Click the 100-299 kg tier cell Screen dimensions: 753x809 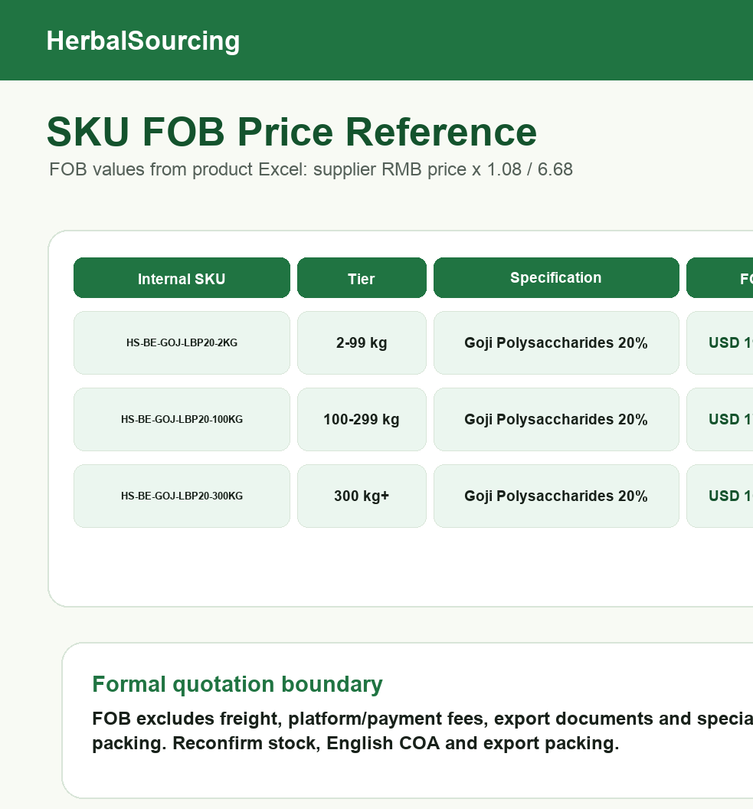[362, 420]
